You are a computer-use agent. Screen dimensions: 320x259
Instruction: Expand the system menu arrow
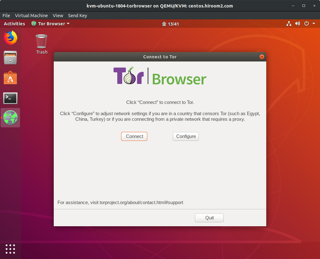(x=314, y=24)
